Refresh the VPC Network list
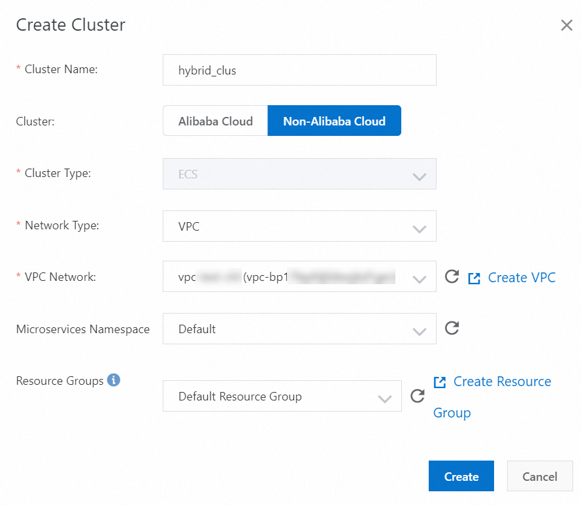 [x=452, y=276]
